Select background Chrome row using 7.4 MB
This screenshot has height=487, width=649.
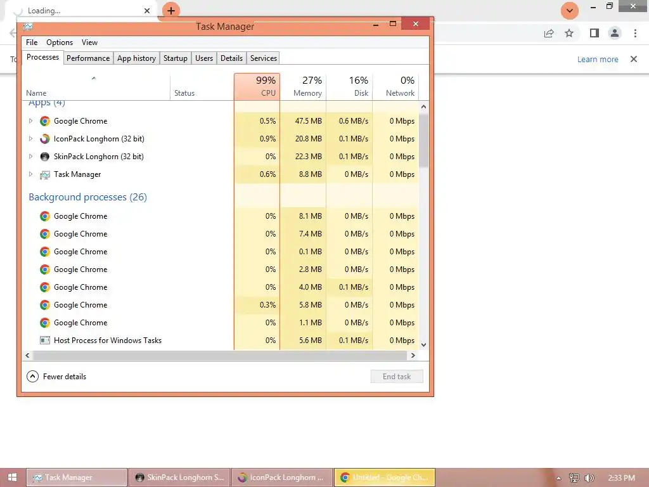coord(220,234)
